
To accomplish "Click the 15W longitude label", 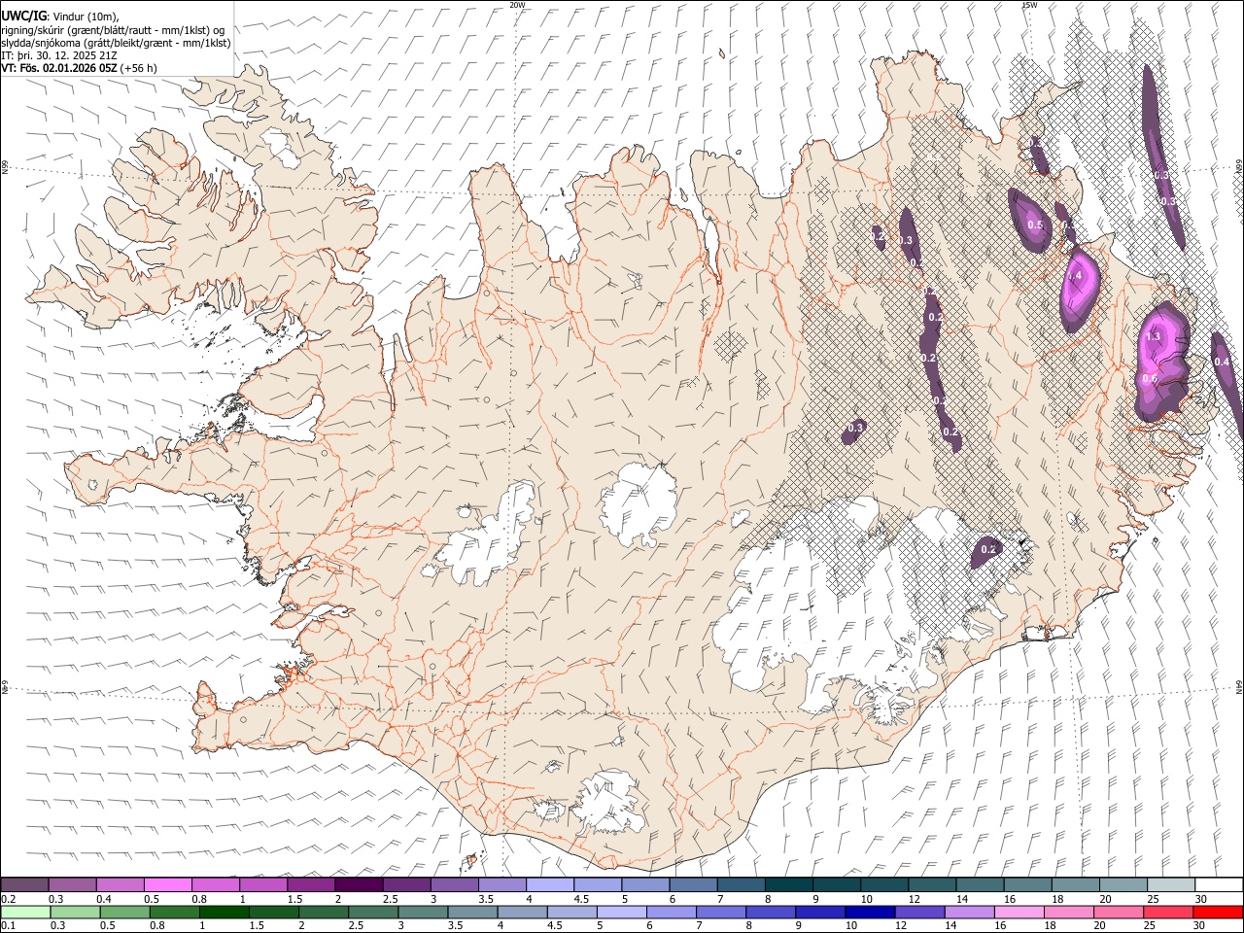I will coord(1029,5).
